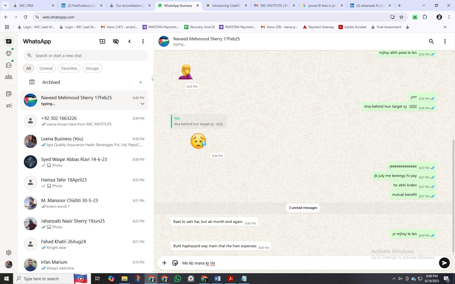
Task: Click the plus attach icon
Action: tap(164, 263)
